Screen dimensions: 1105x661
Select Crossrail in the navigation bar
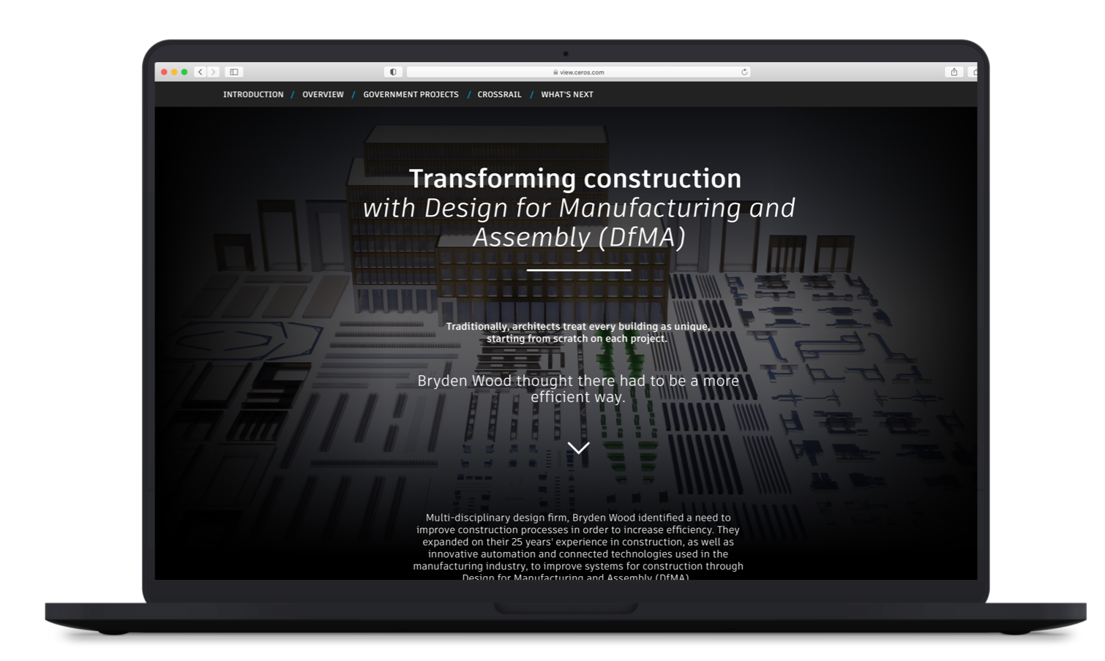[x=499, y=94]
